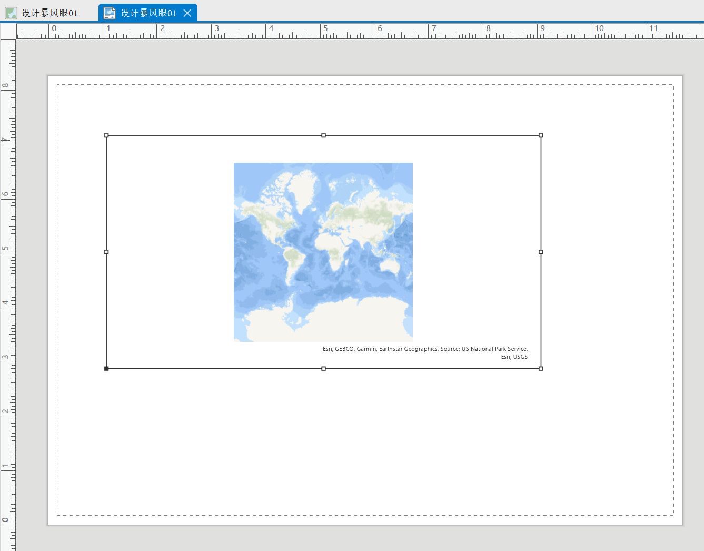Screen dimensions: 704x551
Task: Click the top-middle handle of map frame
Action: click(323, 135)
